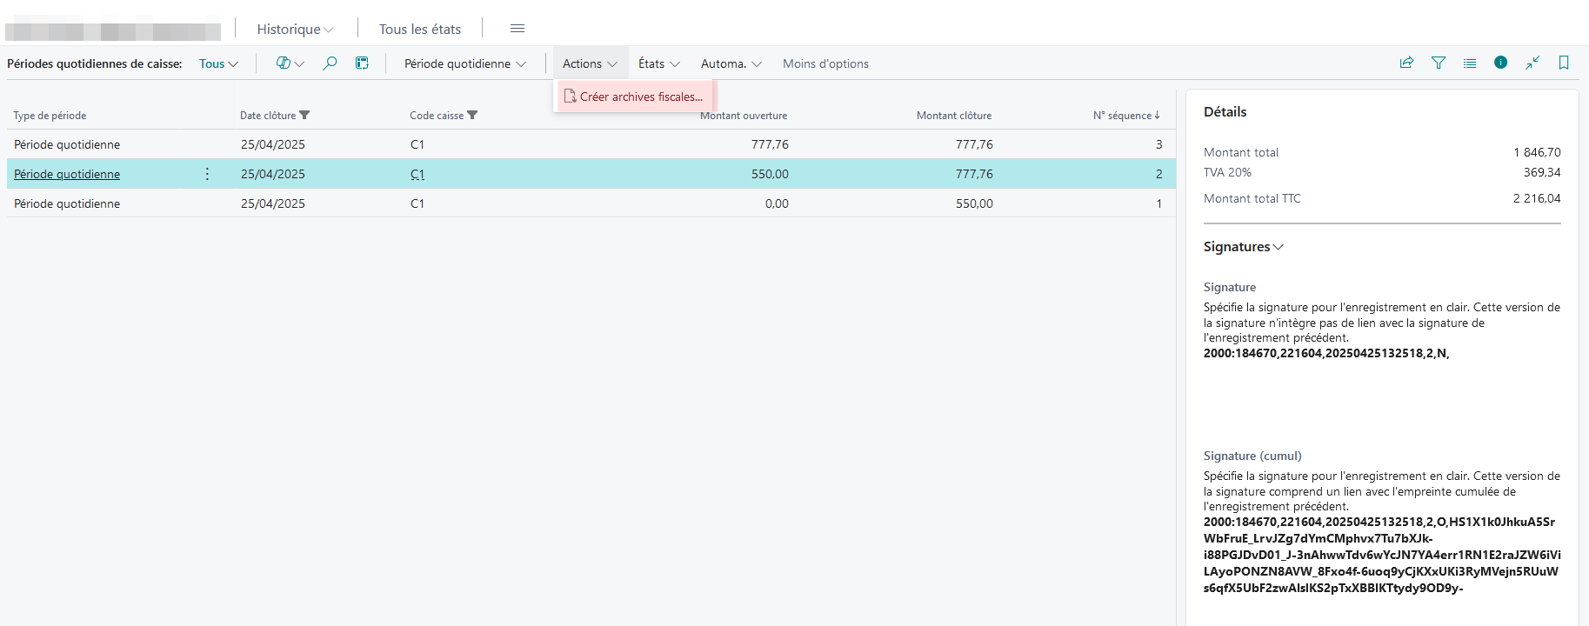This screenshot has height=626, width=1589.
Task: Select Créer archives fiscales menu entry
Action: pos(633,97)
